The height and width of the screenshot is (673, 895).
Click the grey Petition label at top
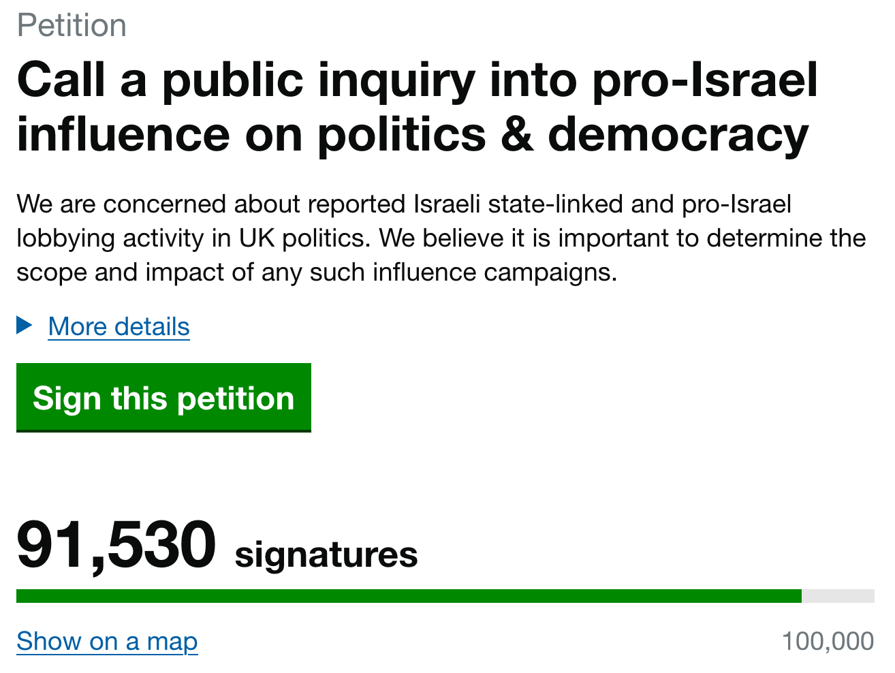click(72, 26)
